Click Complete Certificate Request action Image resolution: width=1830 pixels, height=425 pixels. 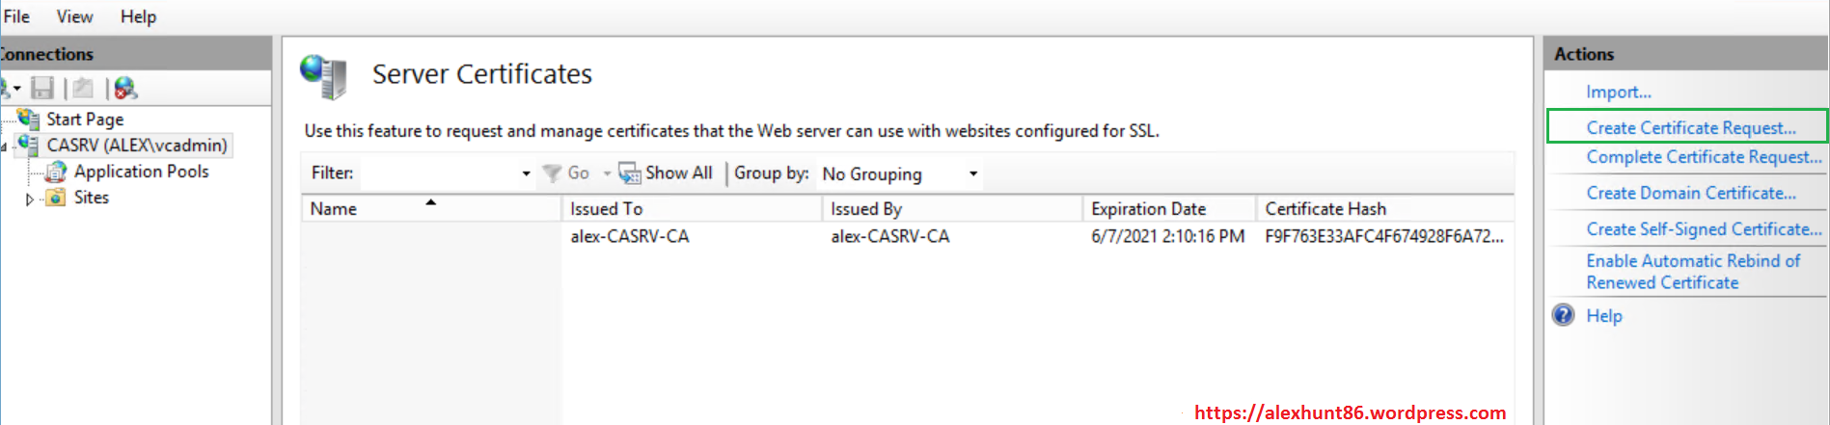(x=1703, y=157)
